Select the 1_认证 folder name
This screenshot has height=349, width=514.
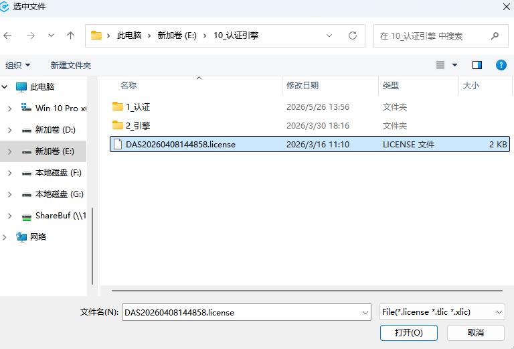click(x=138, y=107)
